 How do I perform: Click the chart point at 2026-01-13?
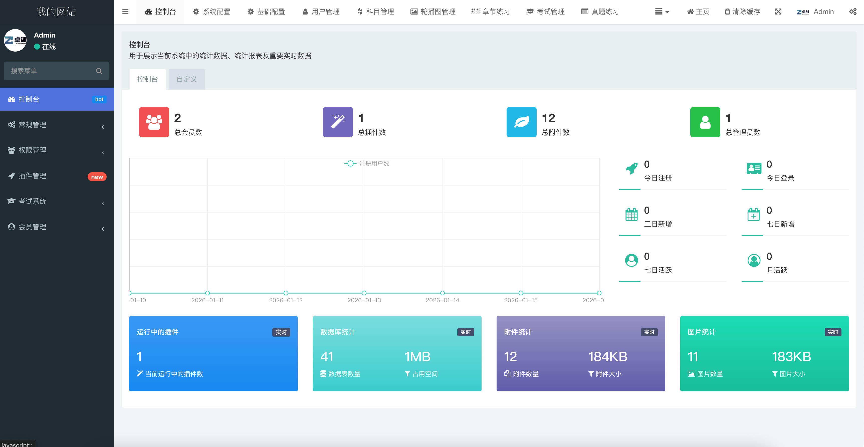coord(364,293)
